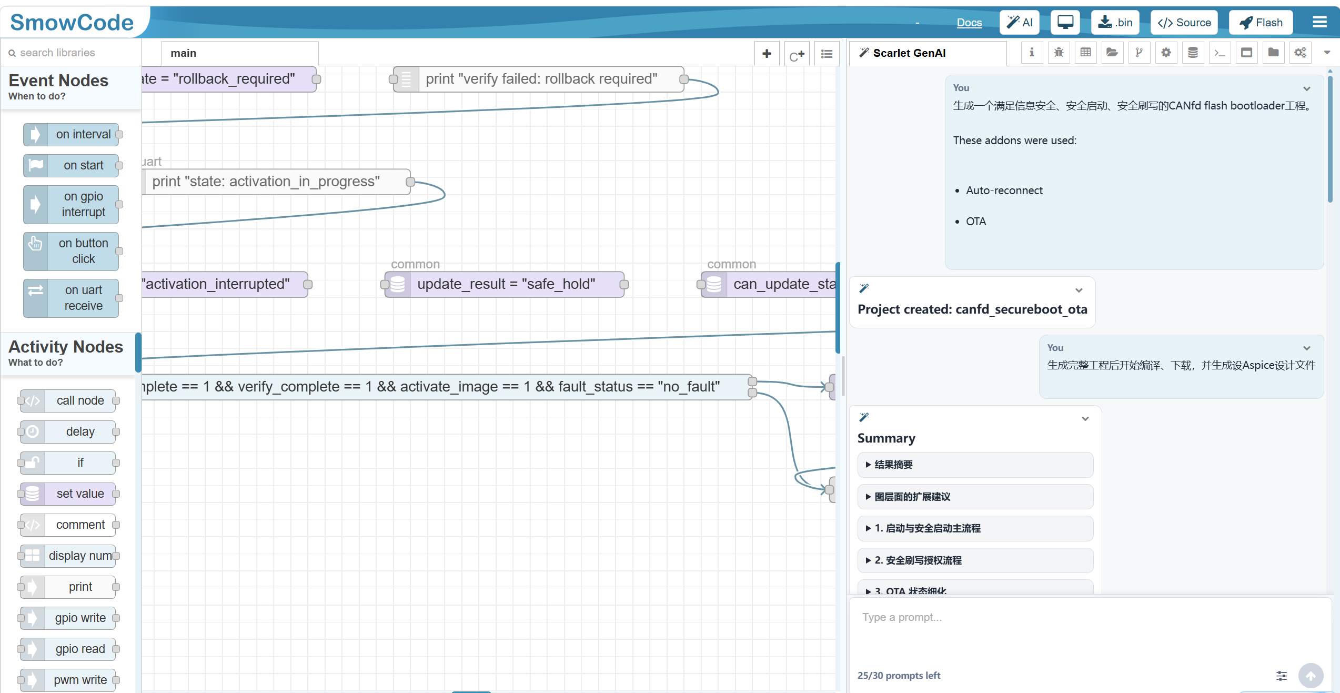The image size is (1340, 693).
Task: Open the multi-gear configuration panel icon
Action: (x=1300, y=53)
